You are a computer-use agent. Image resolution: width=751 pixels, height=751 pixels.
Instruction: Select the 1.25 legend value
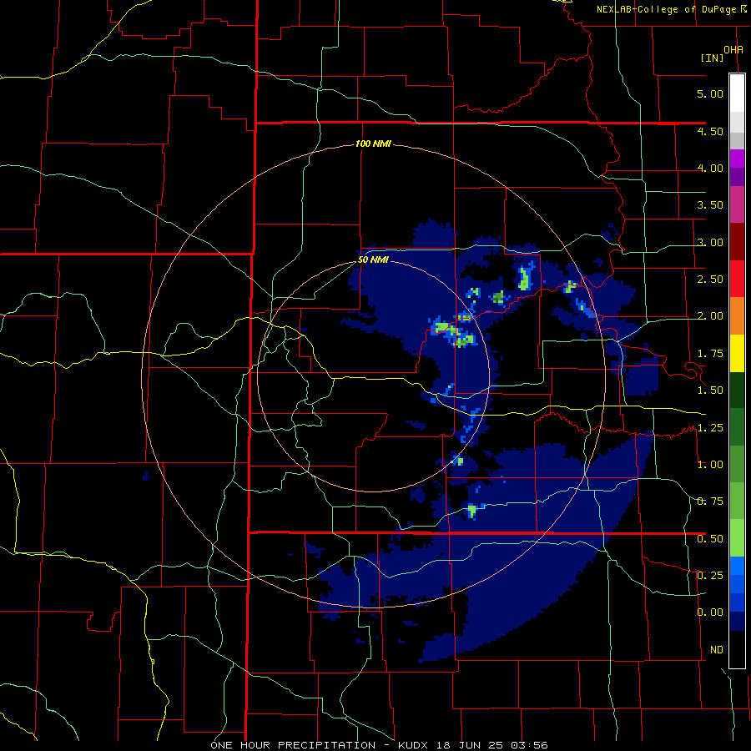[710, 428]
